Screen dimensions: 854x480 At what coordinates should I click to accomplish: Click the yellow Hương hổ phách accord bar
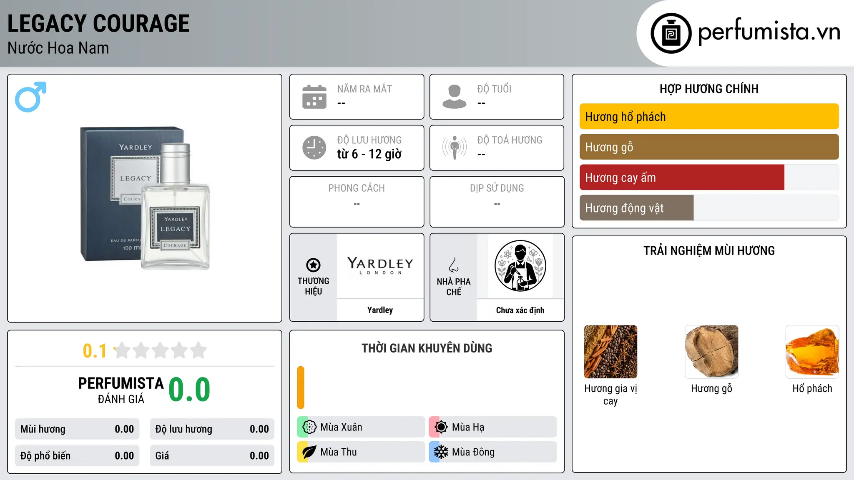tap(709, 117)
